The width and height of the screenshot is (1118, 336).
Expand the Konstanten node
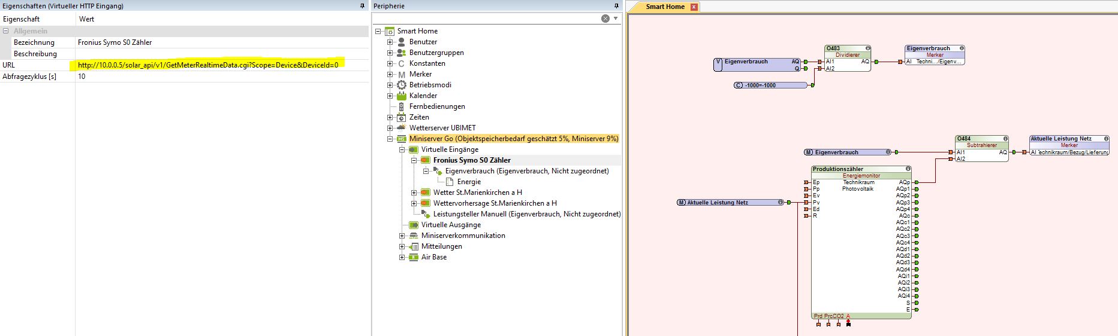click(x=390, y=63)
